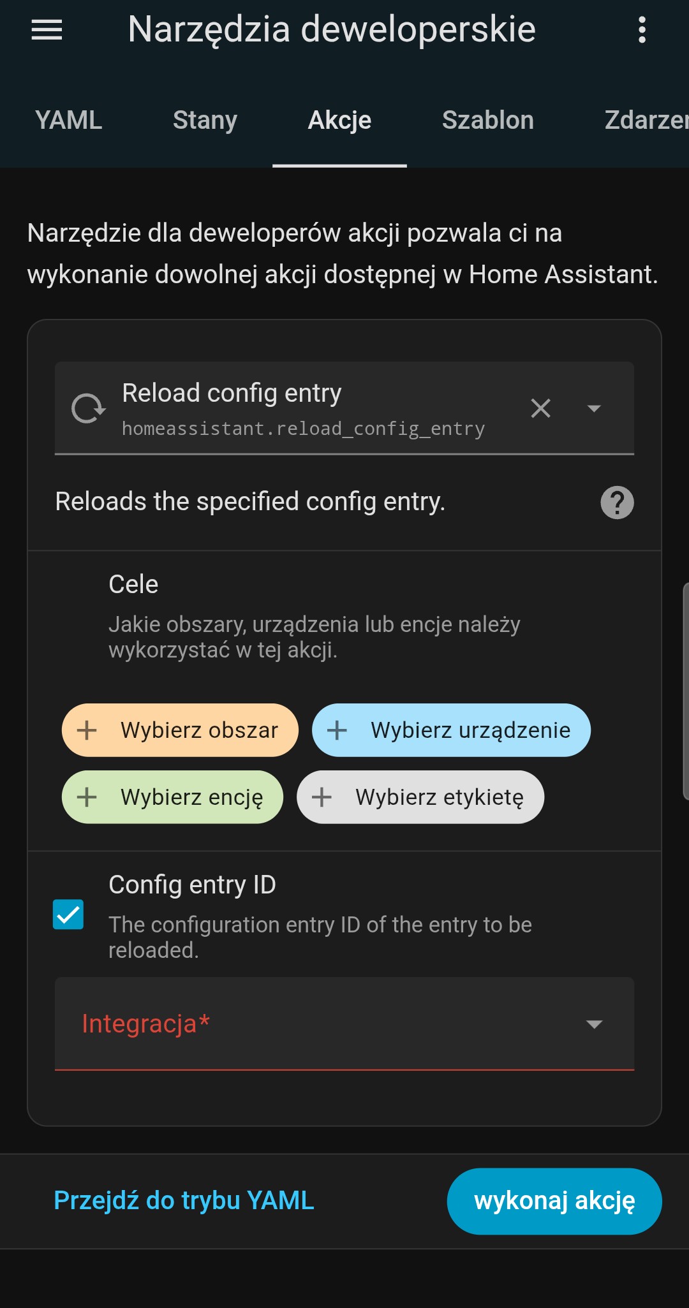
Task: Switch to the Stany tab
Action: tap(205, 121)
